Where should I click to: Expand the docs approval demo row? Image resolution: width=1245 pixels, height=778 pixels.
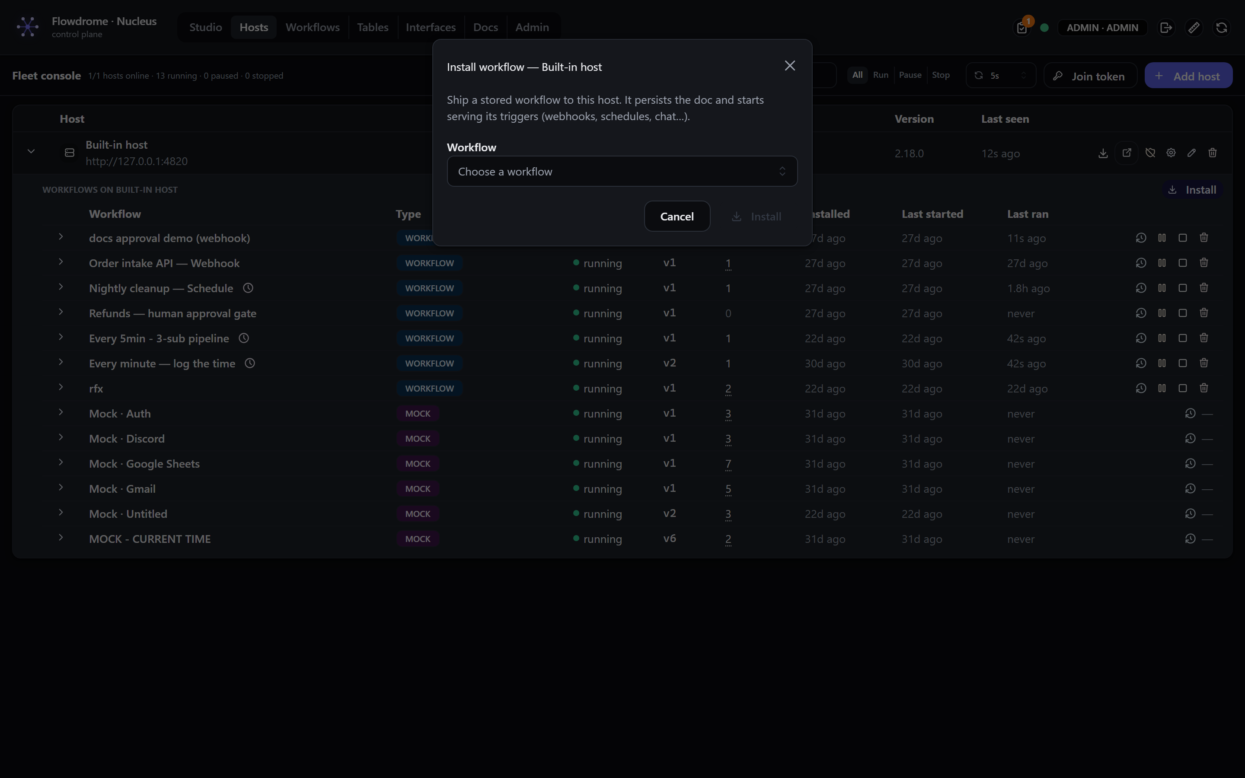pyautogui.click(x=61, y=237)
